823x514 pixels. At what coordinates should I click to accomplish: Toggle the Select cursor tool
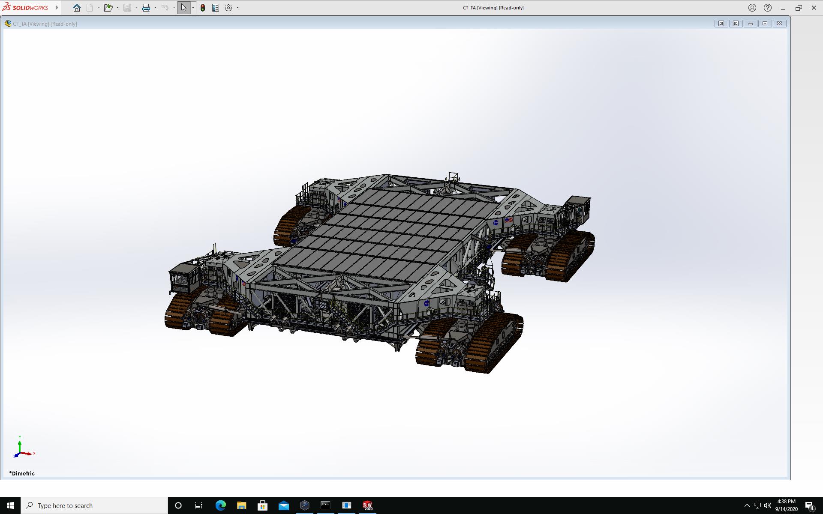[x=183, y=8]
